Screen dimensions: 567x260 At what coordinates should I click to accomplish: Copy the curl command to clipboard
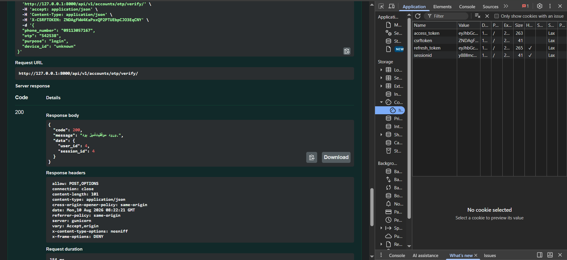(x=347, y=51)
